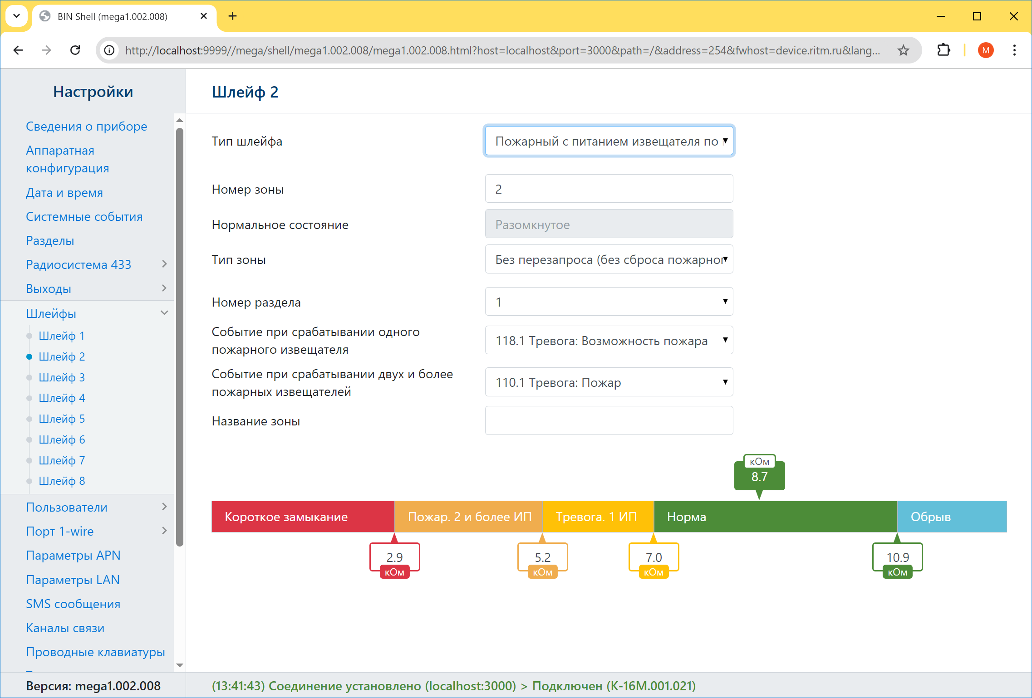Image resolution: width=1032 pixels, height=698 pixels.
Task: Select Шлейф 8 in sidebar
Action: tap(62, 481)
